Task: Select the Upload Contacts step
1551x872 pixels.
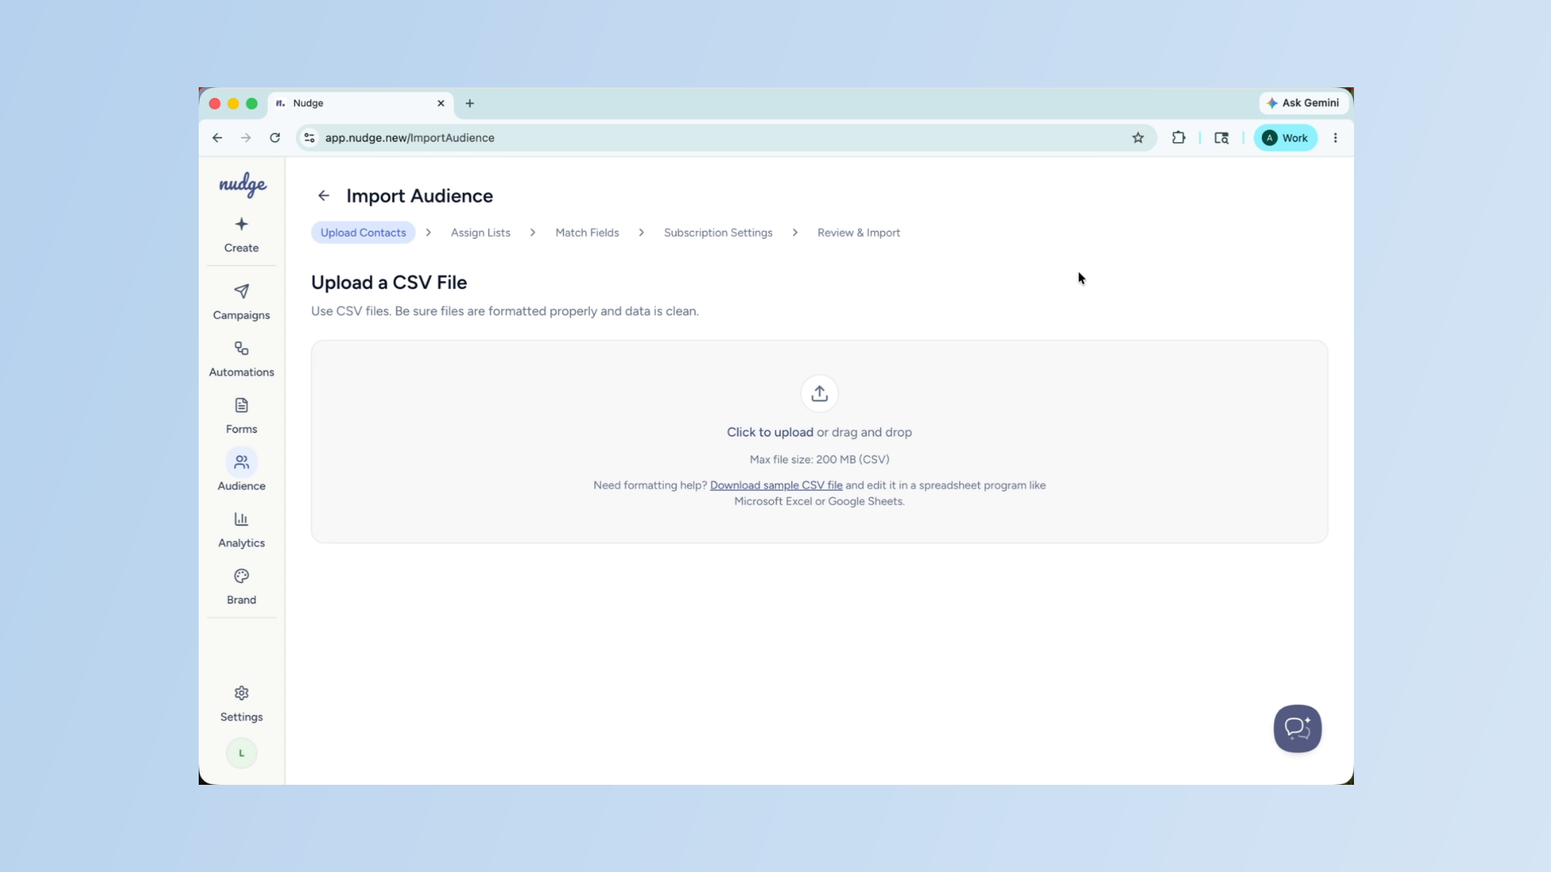Action: coord(364,233)
